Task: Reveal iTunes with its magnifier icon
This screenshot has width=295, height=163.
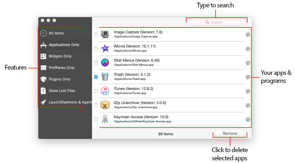Action: [248, 91]
